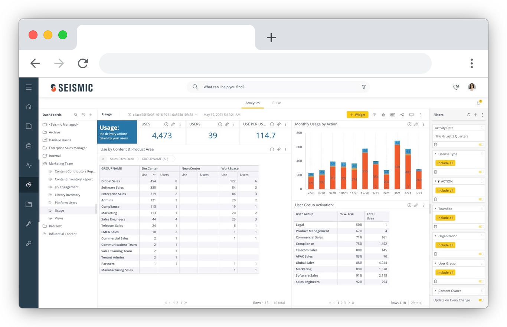Open the Filters panel three-dot menu
The image size is (507, 327).
[482, 115]
